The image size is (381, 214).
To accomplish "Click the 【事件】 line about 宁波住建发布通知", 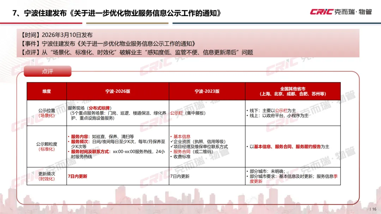I will click(x=108, y=44).
